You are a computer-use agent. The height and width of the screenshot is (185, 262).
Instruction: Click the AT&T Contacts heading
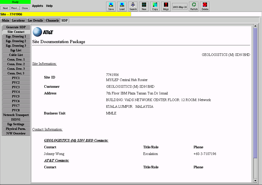pos(57,160)
